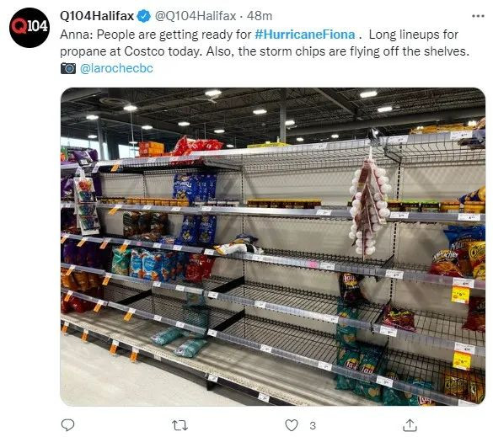Visit the @larochecbc mention
493x437 pixels.
pos(116,68)
